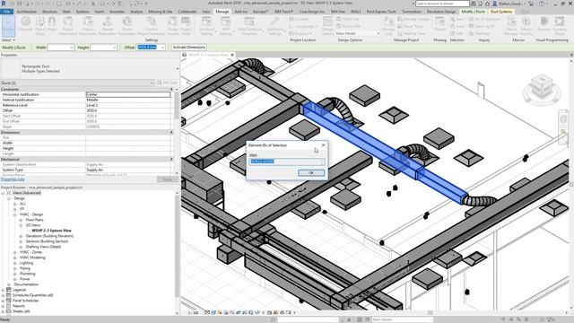This screenshot has width=574, height=323.
Task: Close the Element IDs of Selection dialog
Action: 323,145
